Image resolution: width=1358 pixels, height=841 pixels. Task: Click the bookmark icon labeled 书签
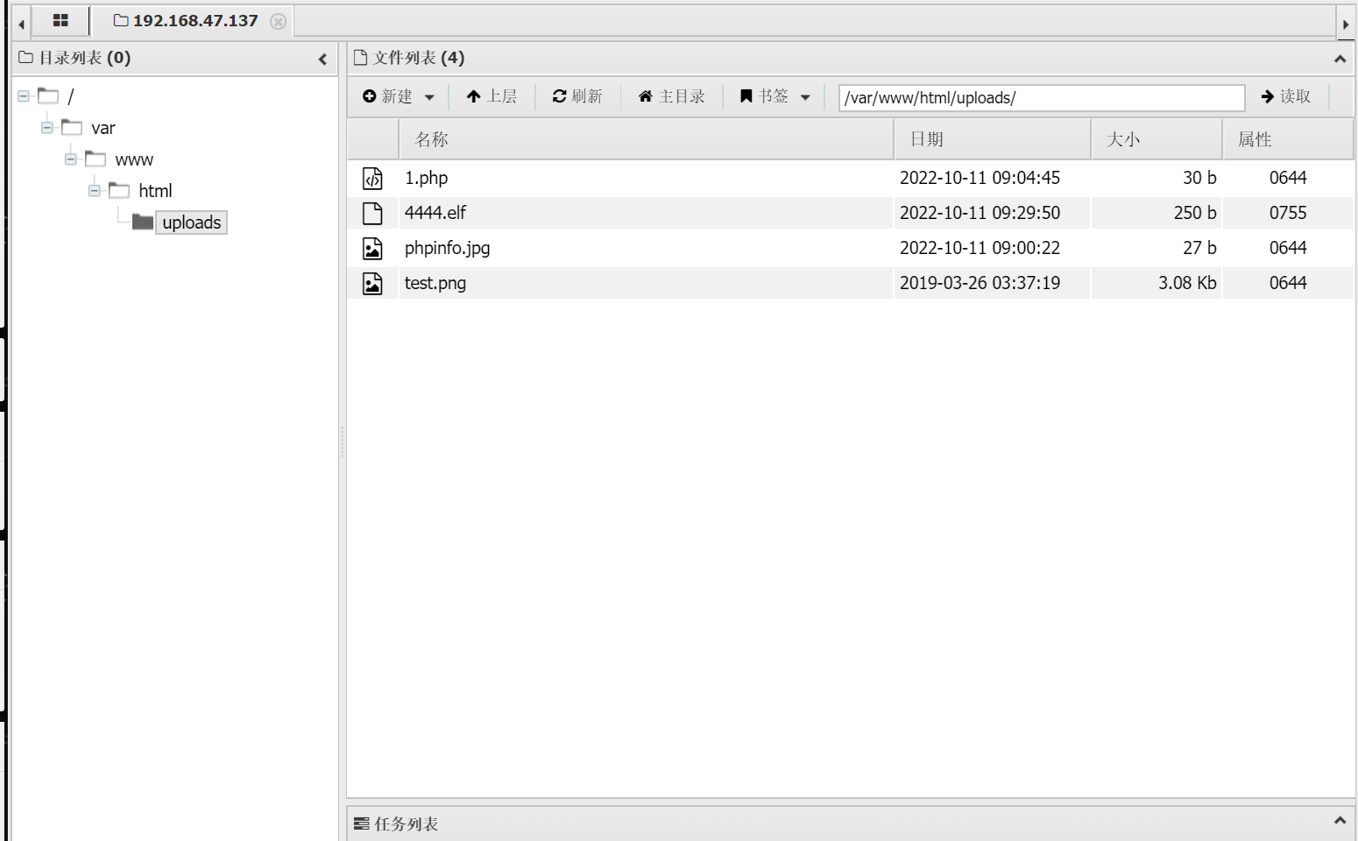pos(746,96)
